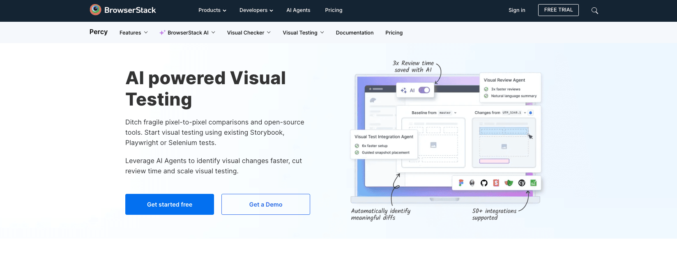This screenshot has width=677, height=253.
Task: Click the image placeholder in the Changes panel
Action: pos(504,147)
